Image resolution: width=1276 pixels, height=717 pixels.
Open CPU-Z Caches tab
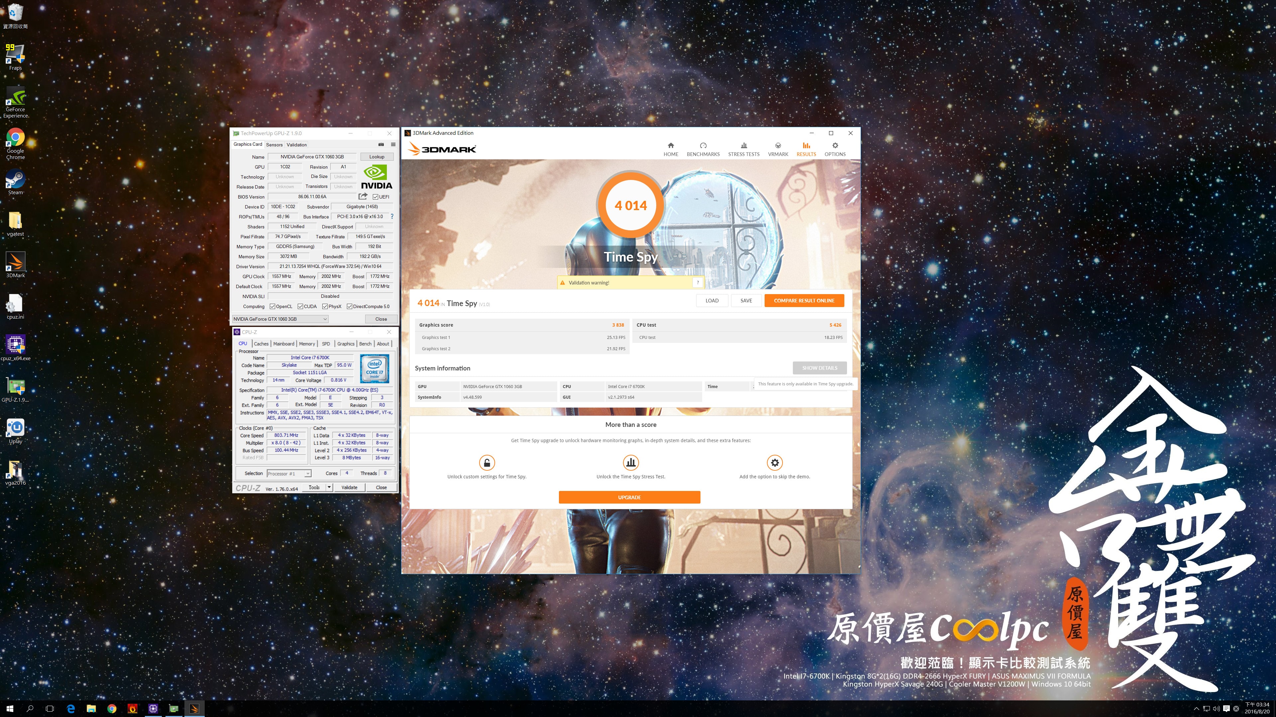261,344
